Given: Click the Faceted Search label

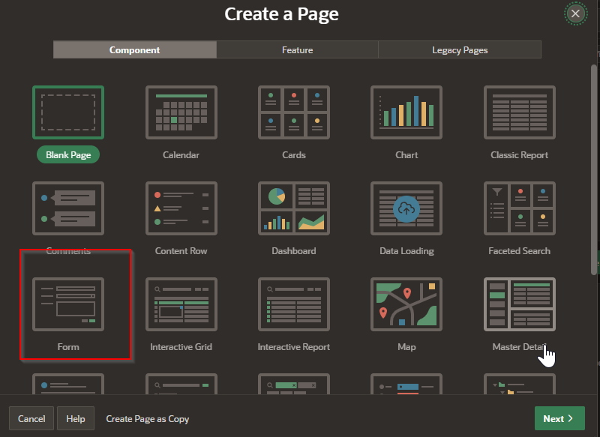Looking at the screenshot, I should click(519, 251).
